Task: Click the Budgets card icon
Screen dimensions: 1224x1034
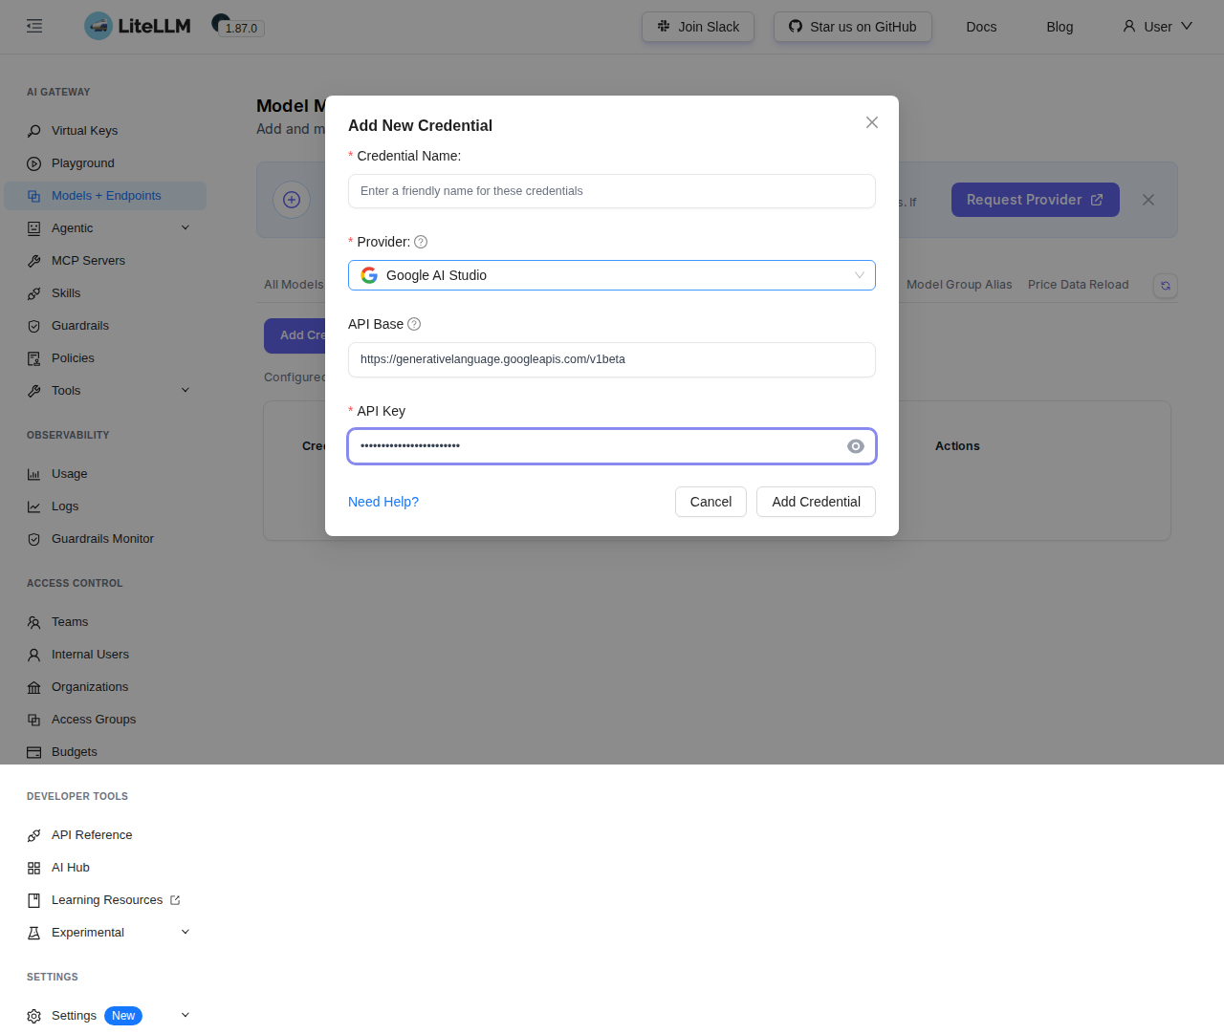Action: pos(34,752)
